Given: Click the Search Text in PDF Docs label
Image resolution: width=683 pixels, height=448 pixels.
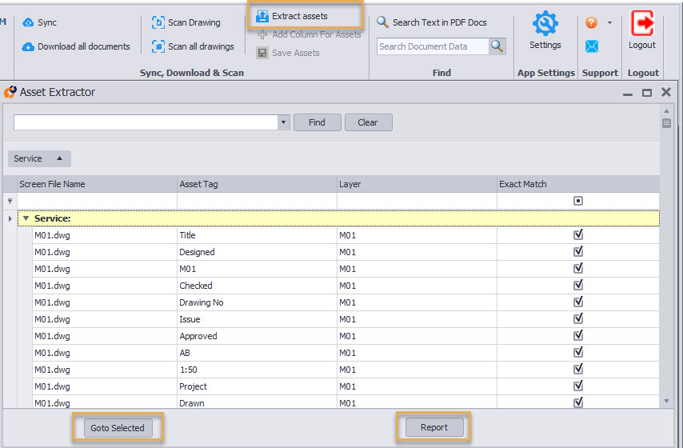Looking at the screenshot, I should point(440,22).
